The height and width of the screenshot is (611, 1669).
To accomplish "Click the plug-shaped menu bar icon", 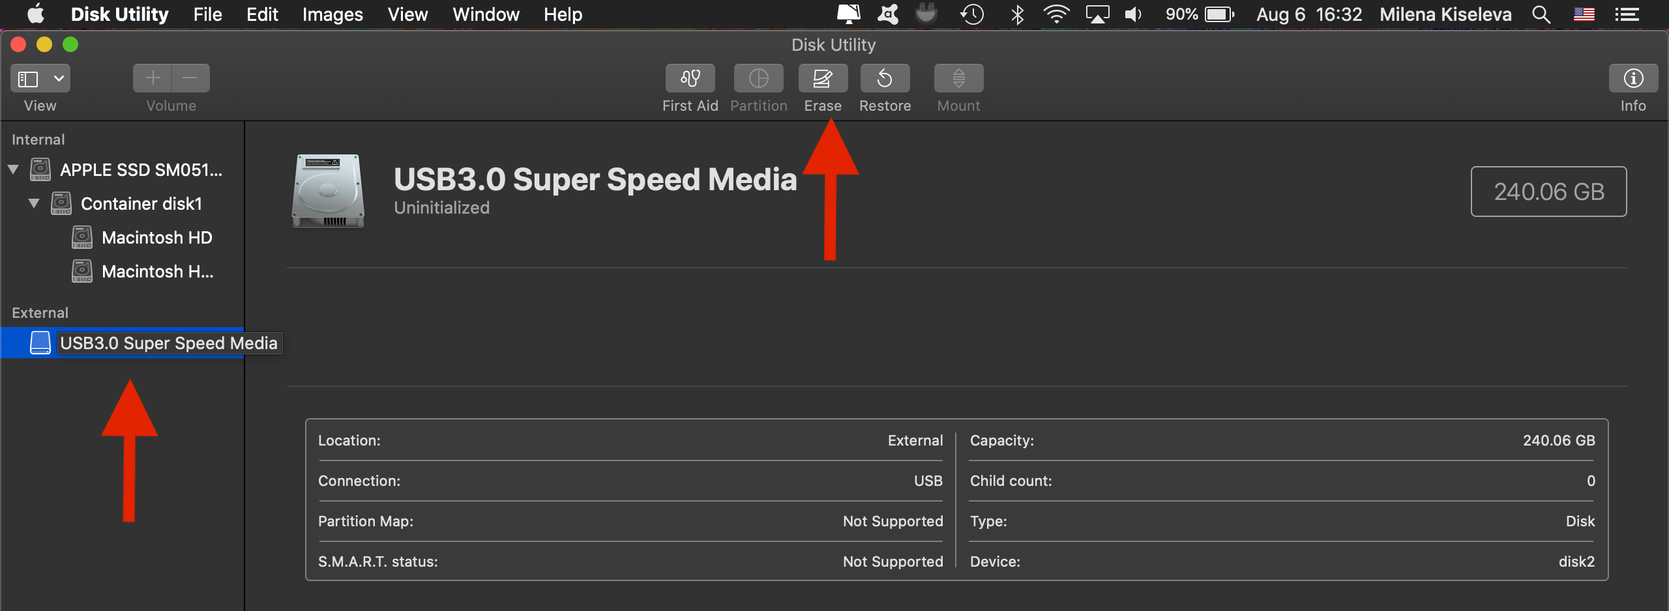I will (x=926, y=14).
